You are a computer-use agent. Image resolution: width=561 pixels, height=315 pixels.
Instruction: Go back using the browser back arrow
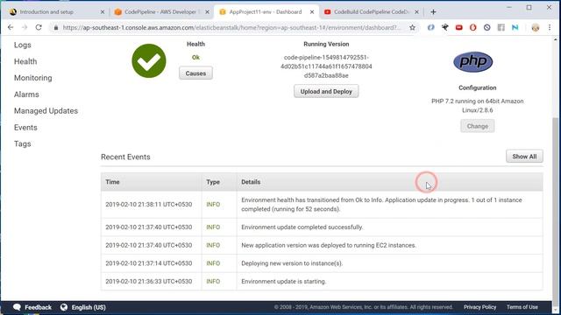[x=11, y=27]
